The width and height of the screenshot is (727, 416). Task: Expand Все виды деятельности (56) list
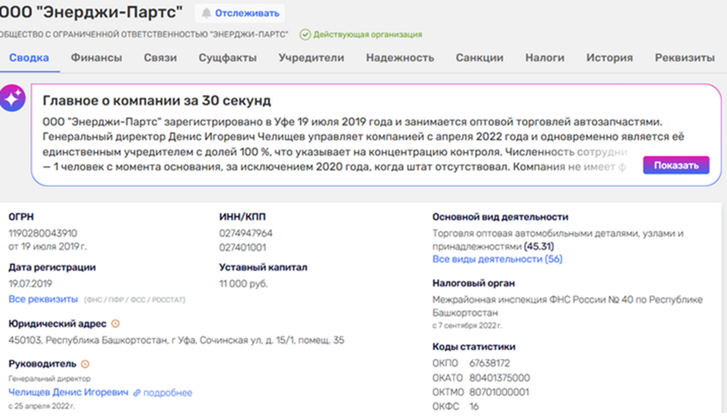coord(497,259)
